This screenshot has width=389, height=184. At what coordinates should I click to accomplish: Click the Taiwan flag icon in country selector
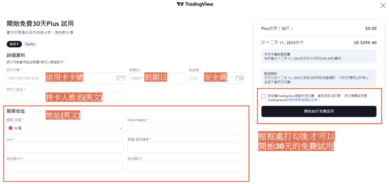tap(11, 128)
